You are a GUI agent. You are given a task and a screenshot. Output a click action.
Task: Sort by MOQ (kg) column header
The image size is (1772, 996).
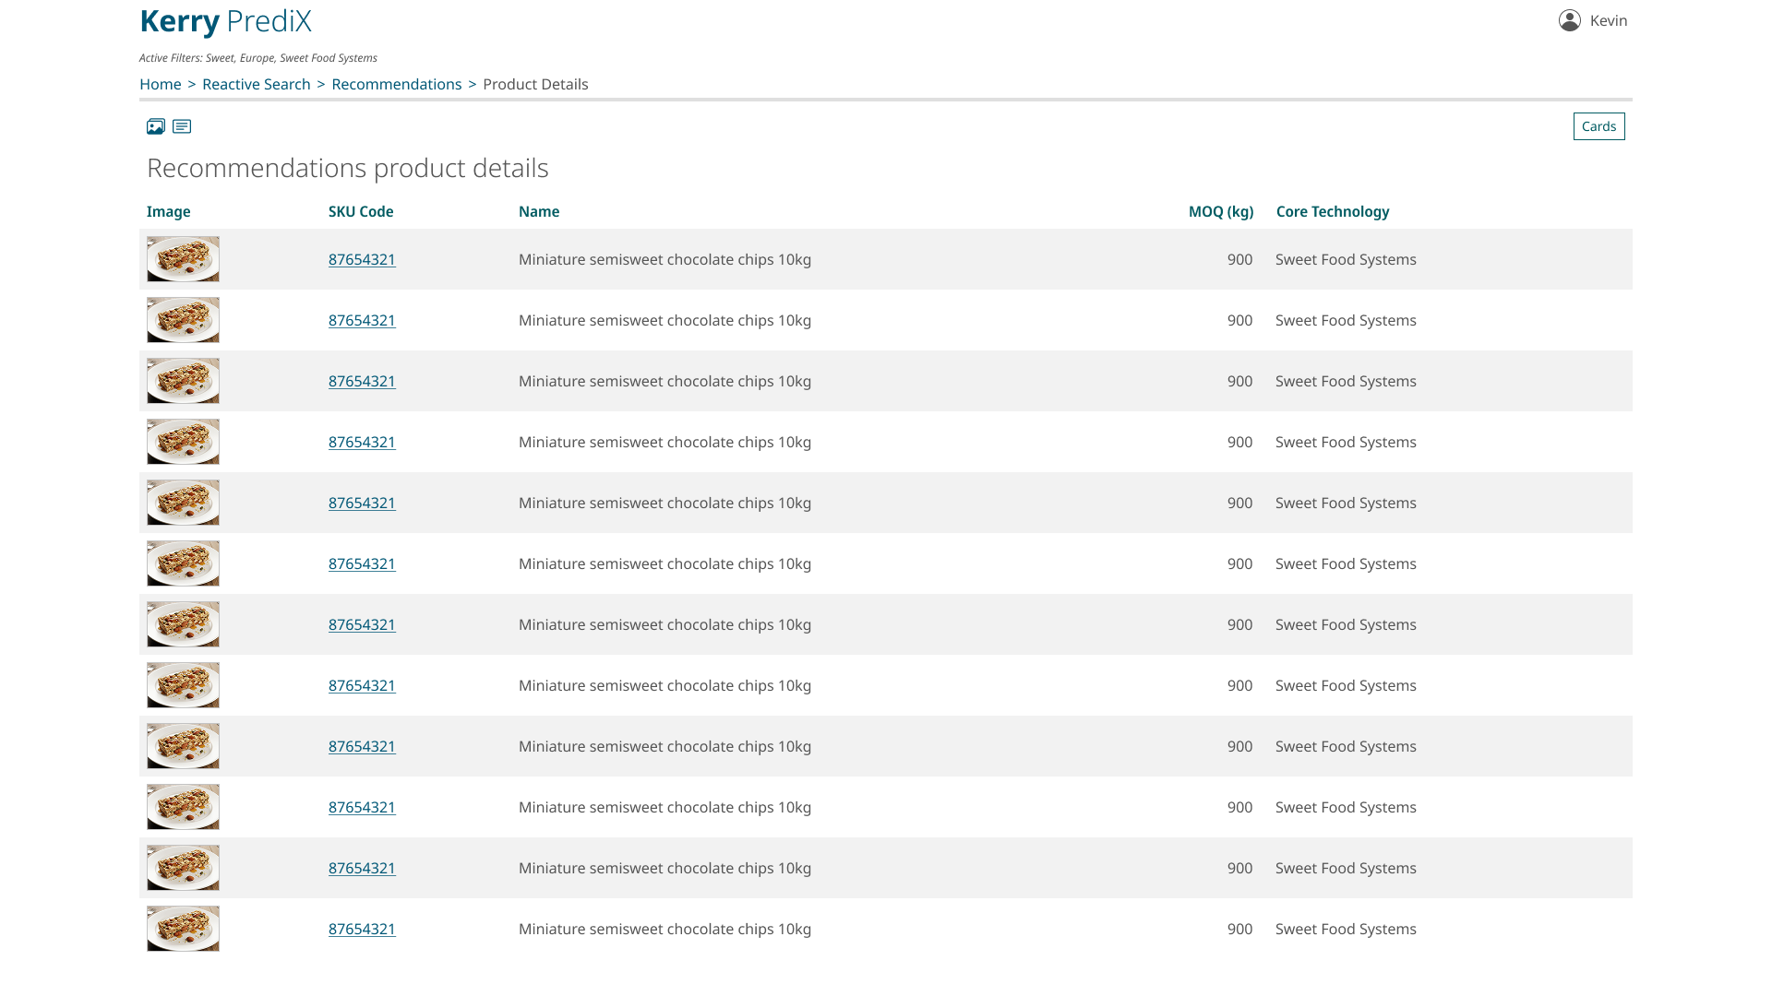(x=1221, y=211)
